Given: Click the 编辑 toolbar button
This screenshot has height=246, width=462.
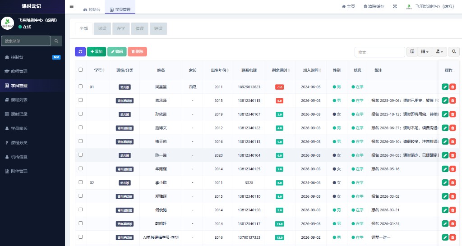Looking at the screenshot, I should tap(117, 51).
